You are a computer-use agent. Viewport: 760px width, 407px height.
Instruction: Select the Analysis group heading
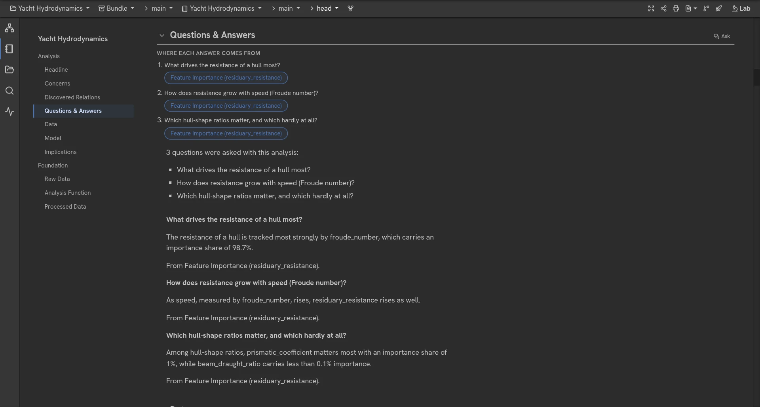pyautogui.click(x=49, y=56)
